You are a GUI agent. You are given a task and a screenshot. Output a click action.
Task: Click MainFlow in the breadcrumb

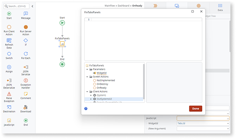coord(110,6)
